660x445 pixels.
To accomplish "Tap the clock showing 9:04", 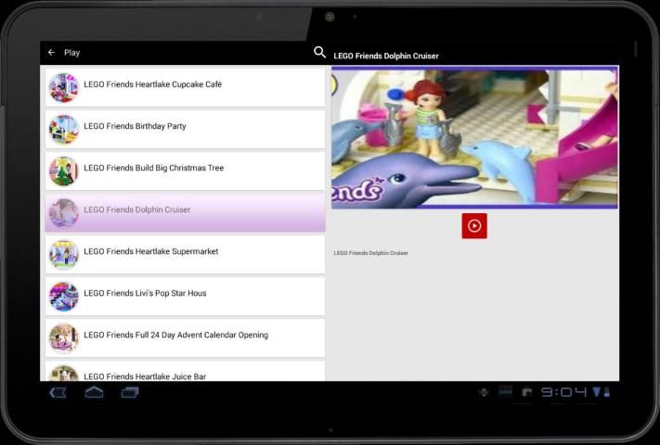I will (563, 392).
